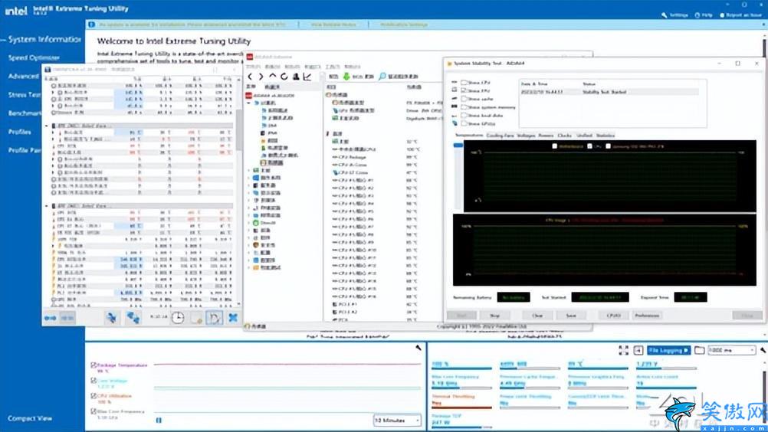Toggle Core Voltage graph checkbox in XTU

click(94, 380)
